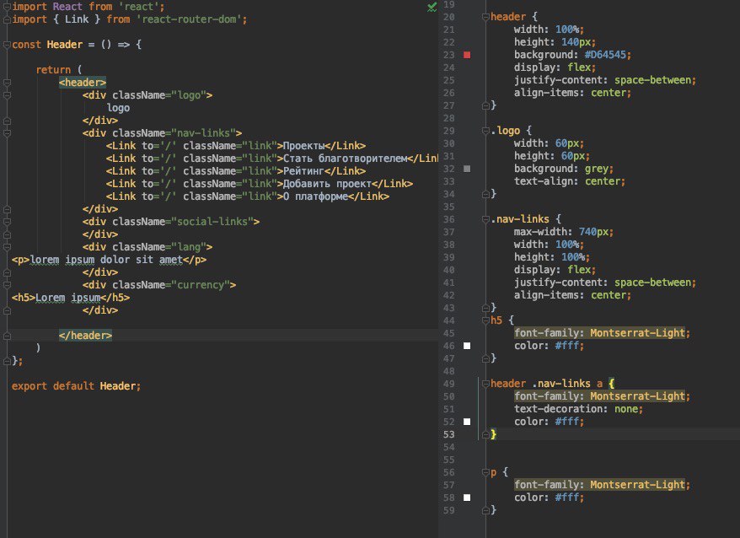Collapse the import statements fold marker
Screen dimensions: 740x538
click(7, 6)
